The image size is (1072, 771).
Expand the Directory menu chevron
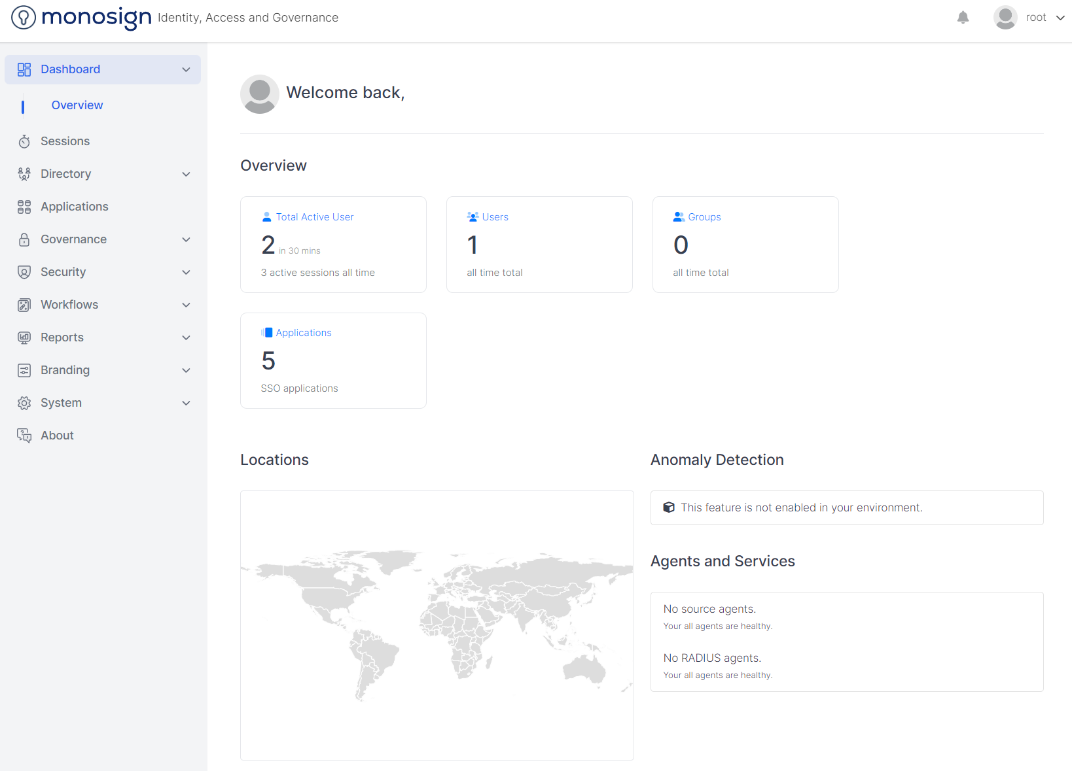(x=186, y=174)
